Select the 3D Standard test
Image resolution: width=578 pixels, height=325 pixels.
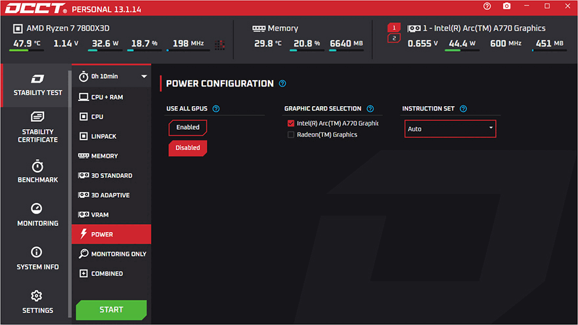111,176
